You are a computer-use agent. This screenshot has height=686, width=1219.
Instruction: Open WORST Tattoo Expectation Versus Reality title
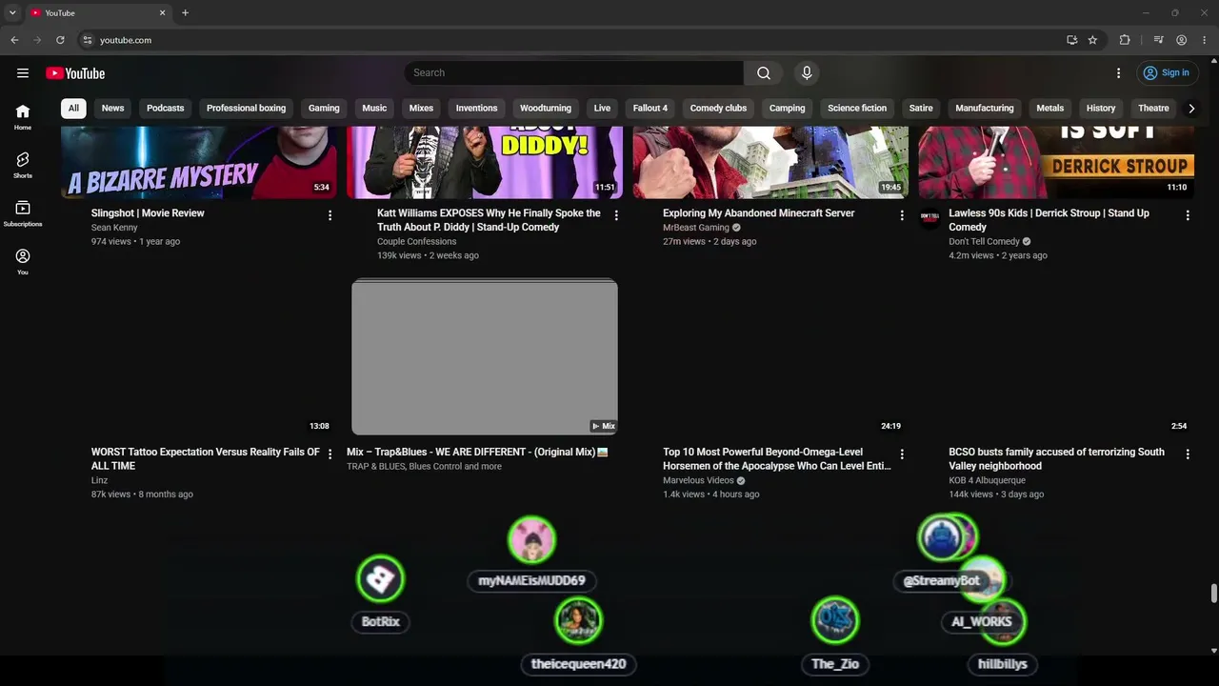206,459
